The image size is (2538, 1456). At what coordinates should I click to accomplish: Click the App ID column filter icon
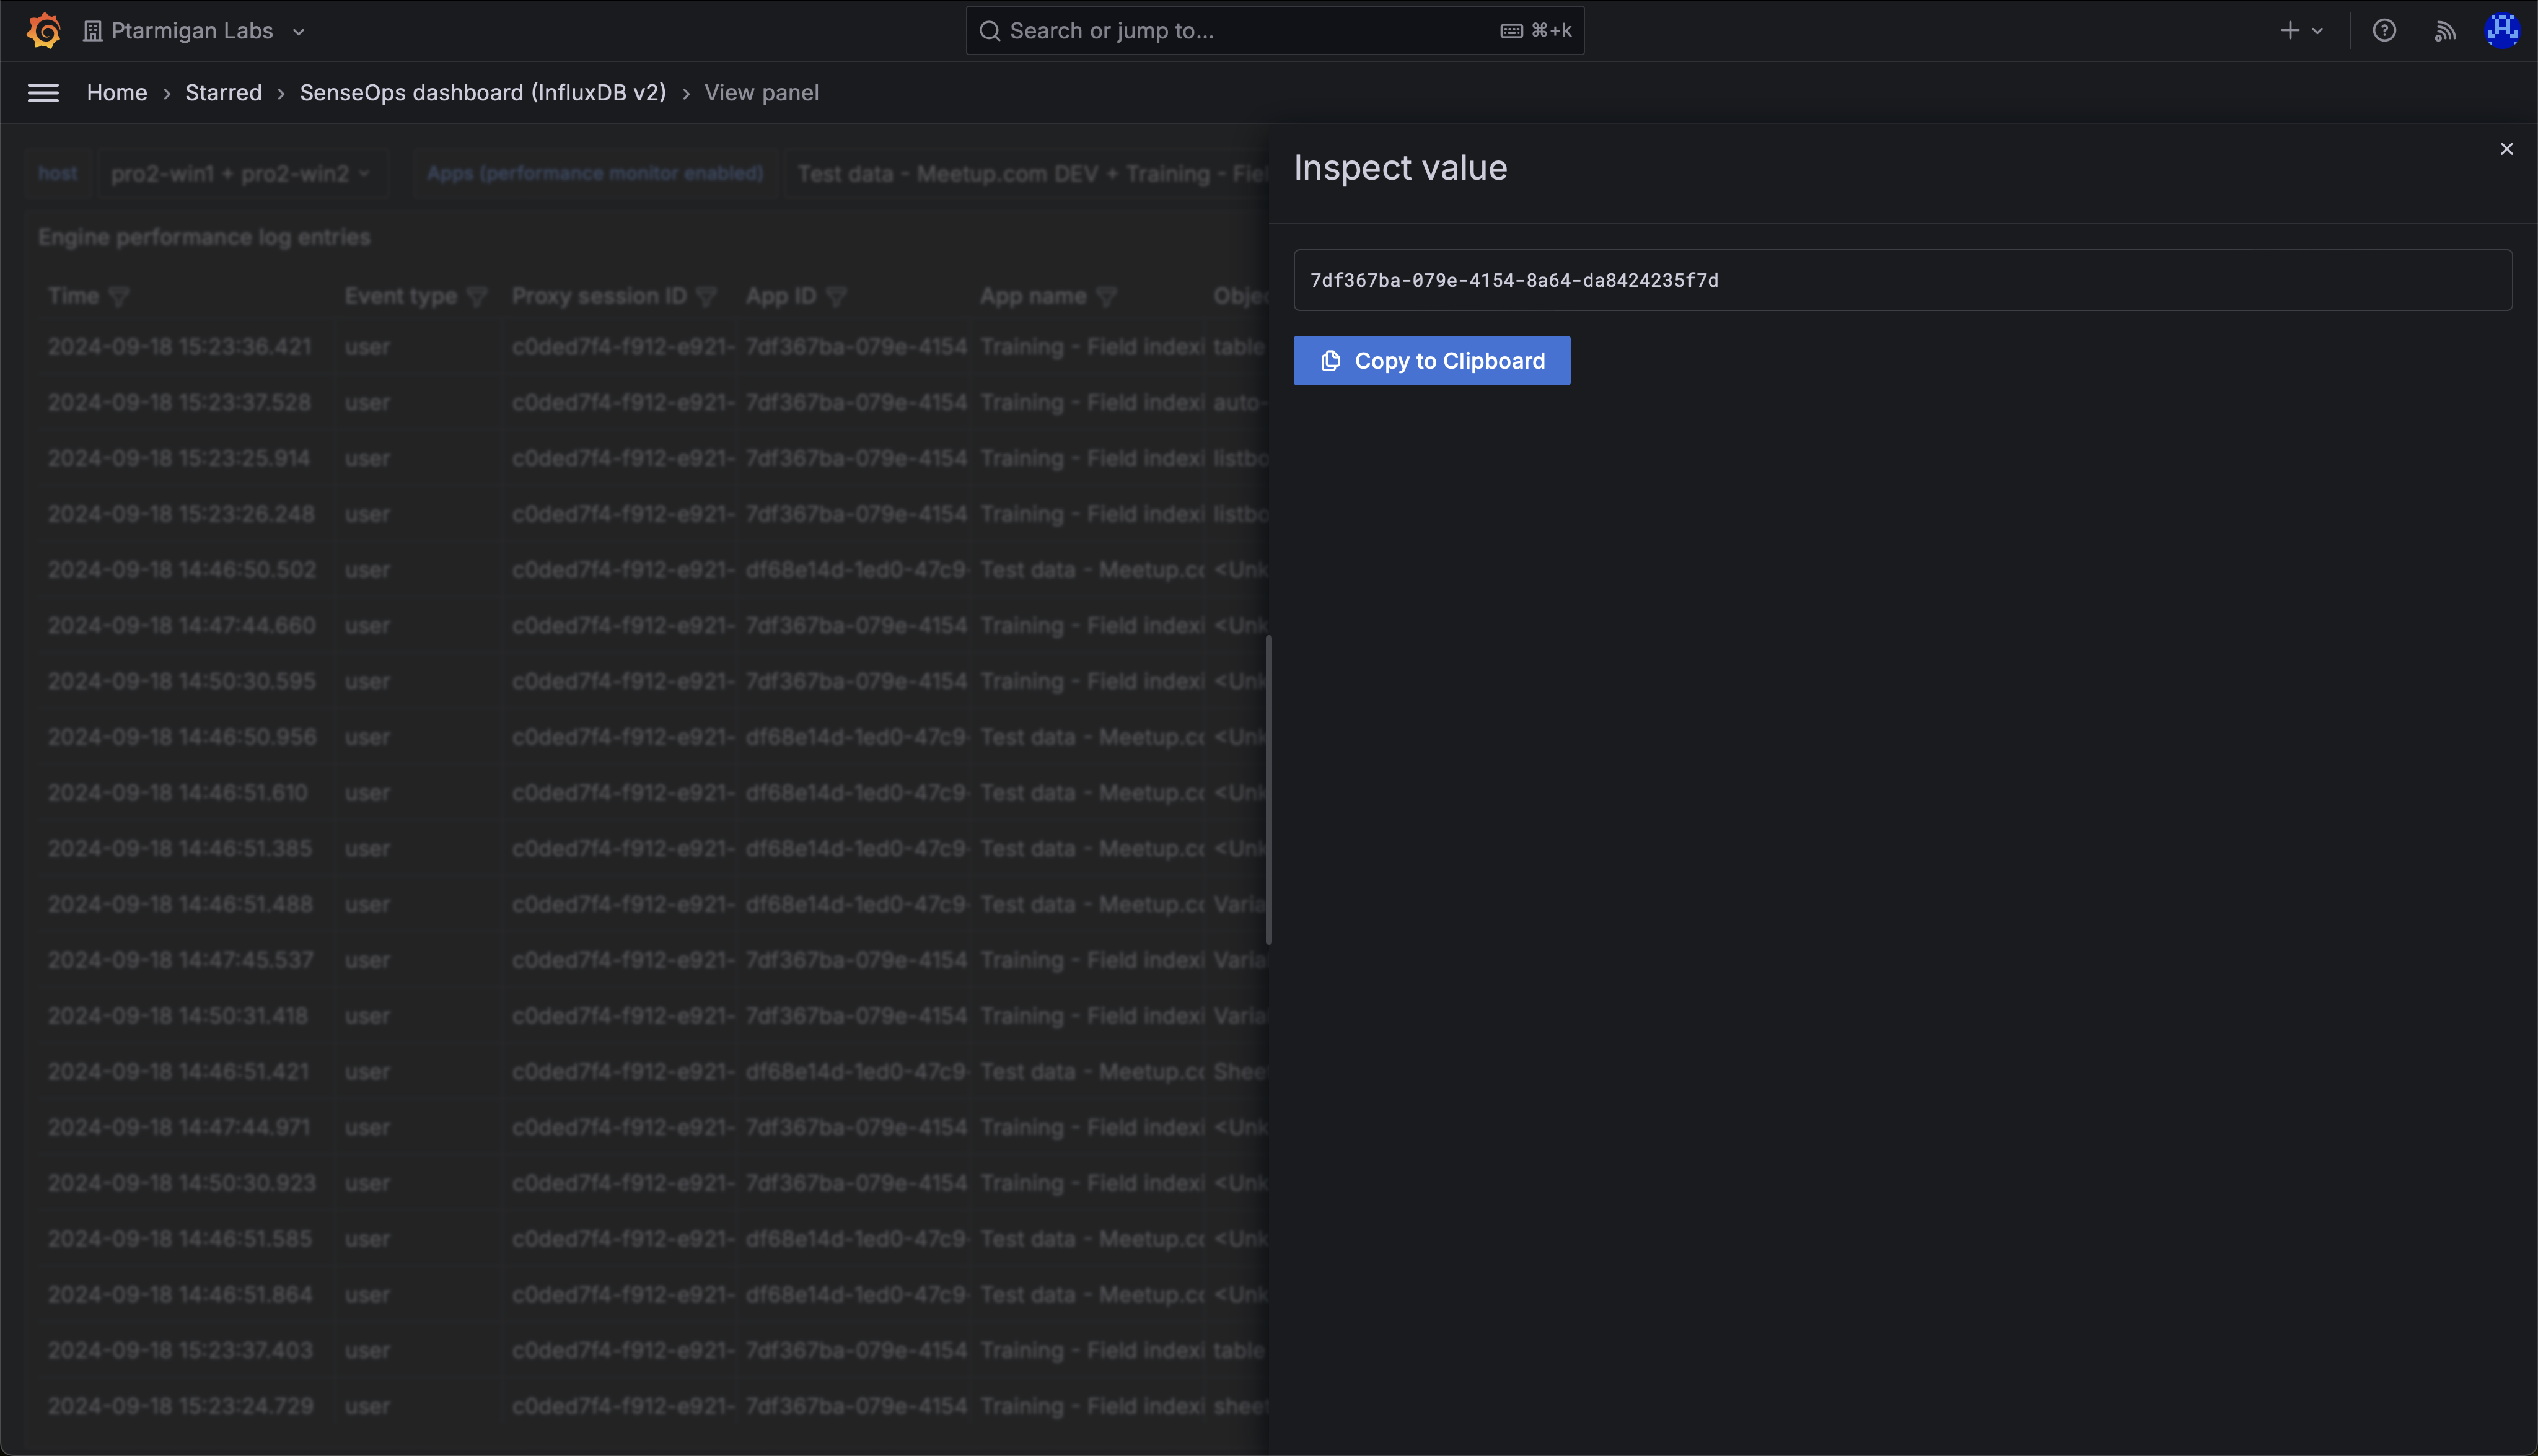coord(837,297)
